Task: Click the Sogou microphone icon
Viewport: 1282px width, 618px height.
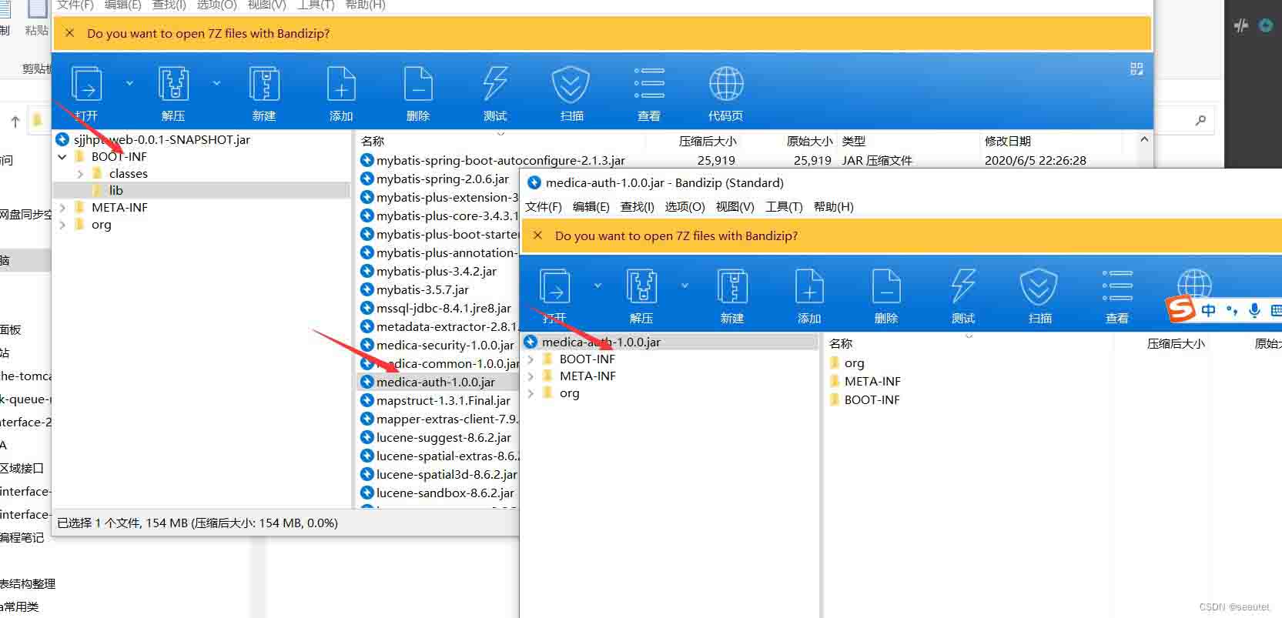Action: point(1254,310)
